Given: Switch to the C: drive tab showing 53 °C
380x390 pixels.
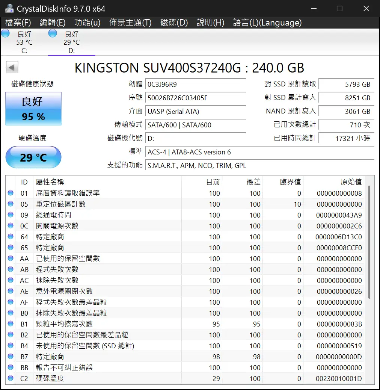Looking at the screenshot, I should click(x=24, y=42).
